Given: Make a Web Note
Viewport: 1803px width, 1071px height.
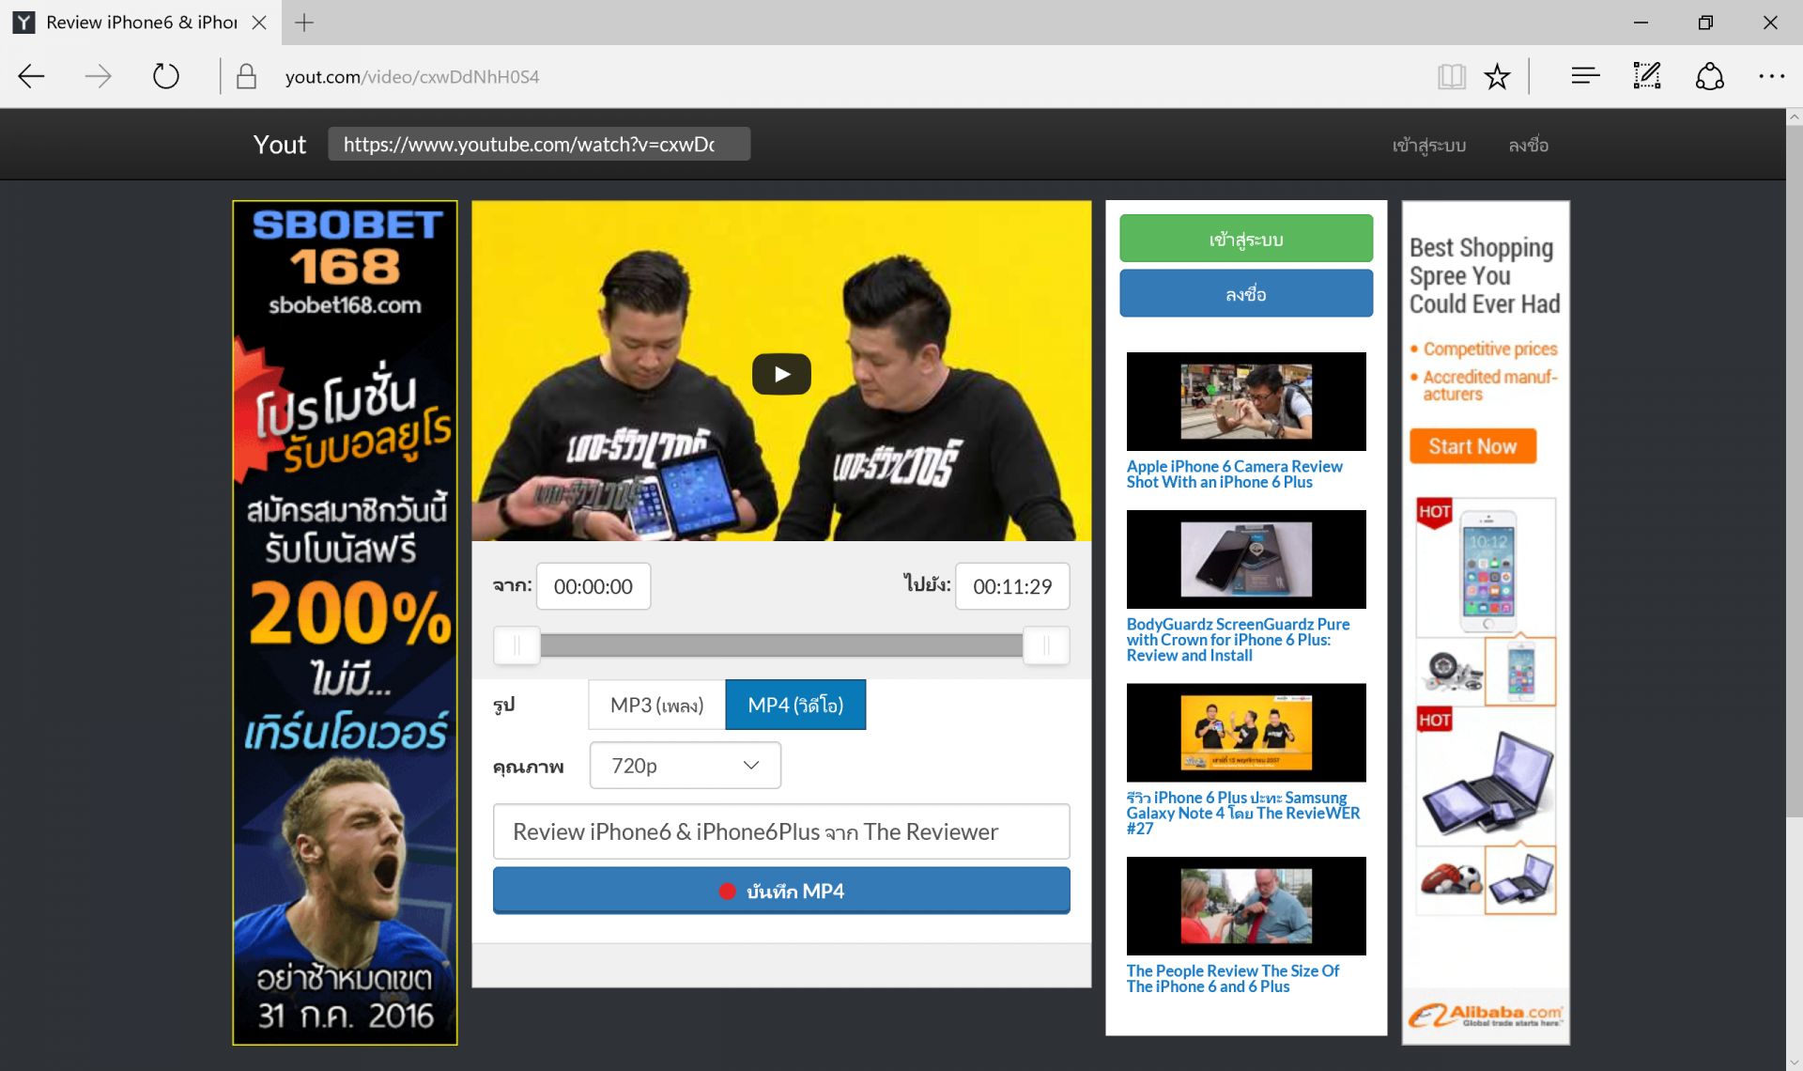Looking at the screenshot, I should [1647, 76].
